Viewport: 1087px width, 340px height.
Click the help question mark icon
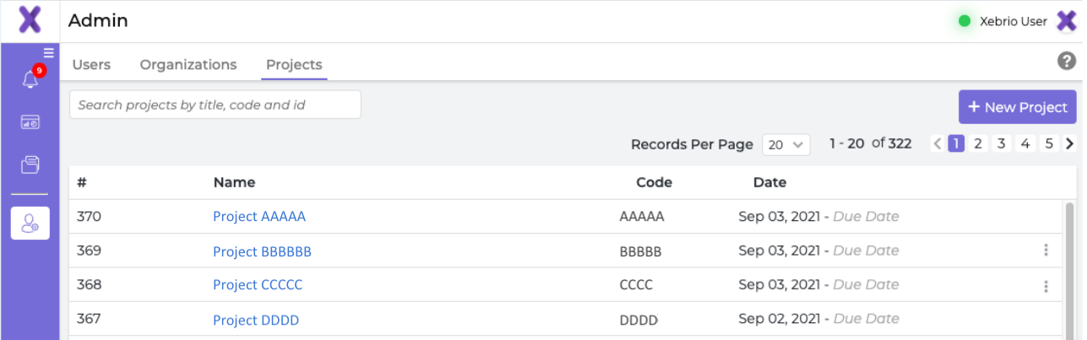pos(1067,61)
